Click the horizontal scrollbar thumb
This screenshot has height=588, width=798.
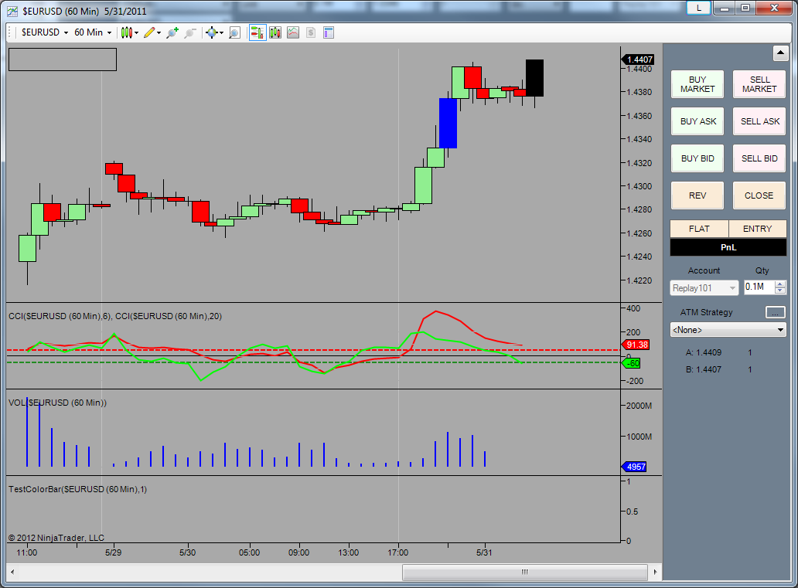click(525, 572)
